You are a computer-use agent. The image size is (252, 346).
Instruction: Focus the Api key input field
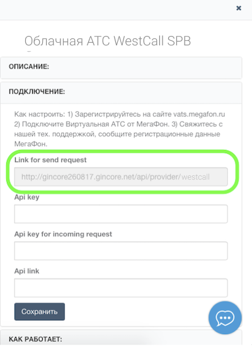click(x=121, y=214)
